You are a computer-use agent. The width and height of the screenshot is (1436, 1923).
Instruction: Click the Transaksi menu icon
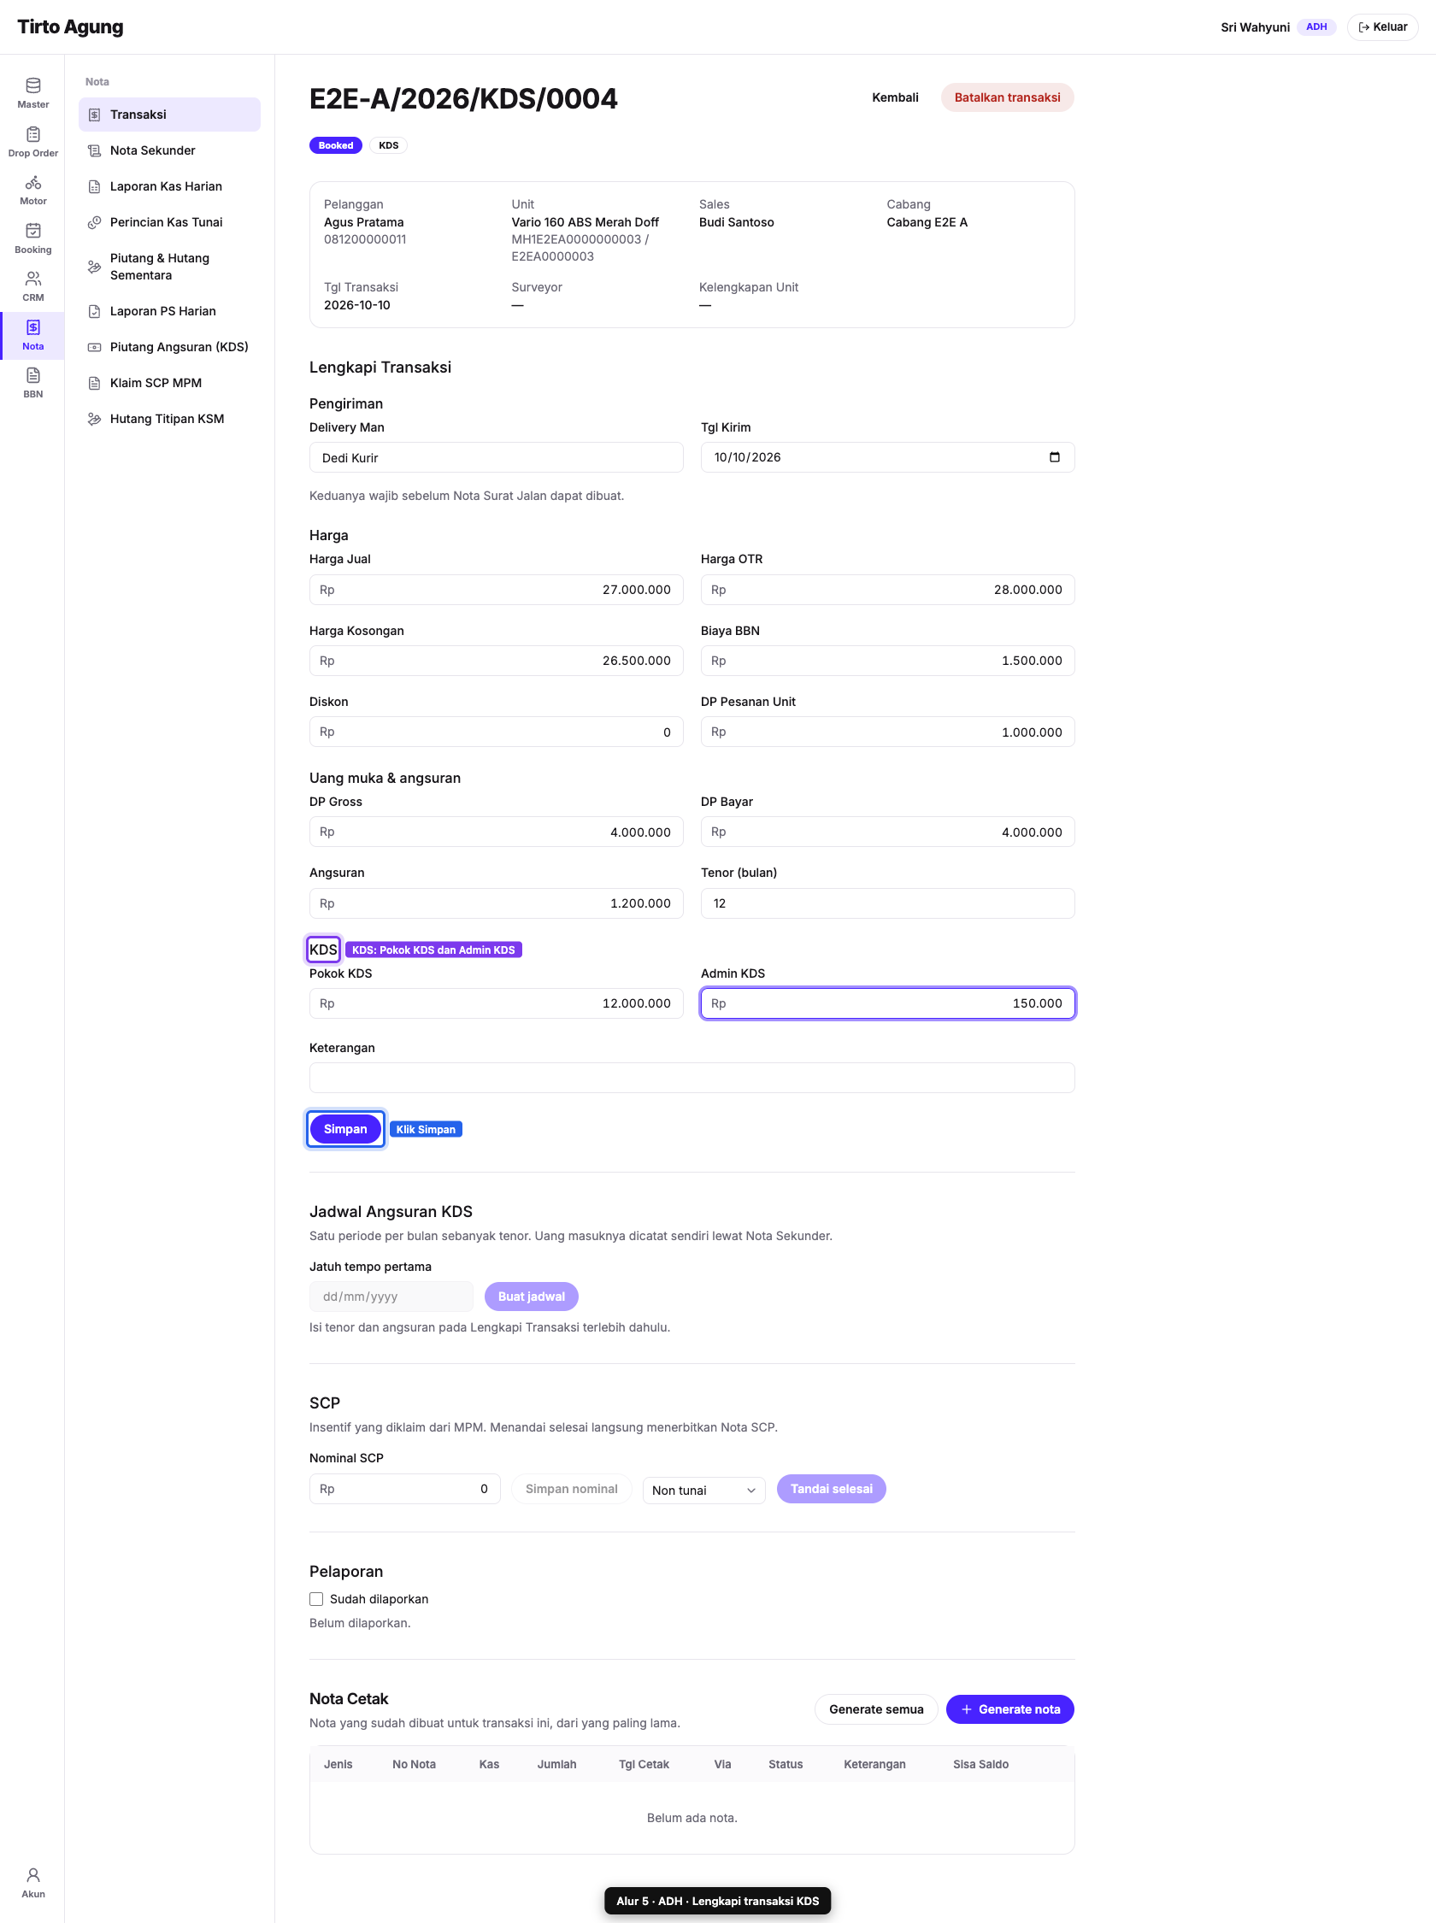coord(95,115)
